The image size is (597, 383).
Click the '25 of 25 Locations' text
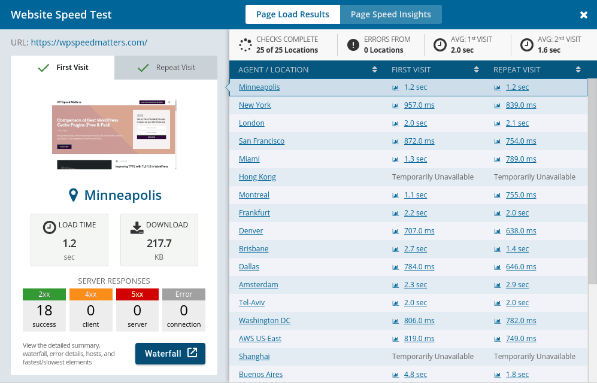click(287, 50)
